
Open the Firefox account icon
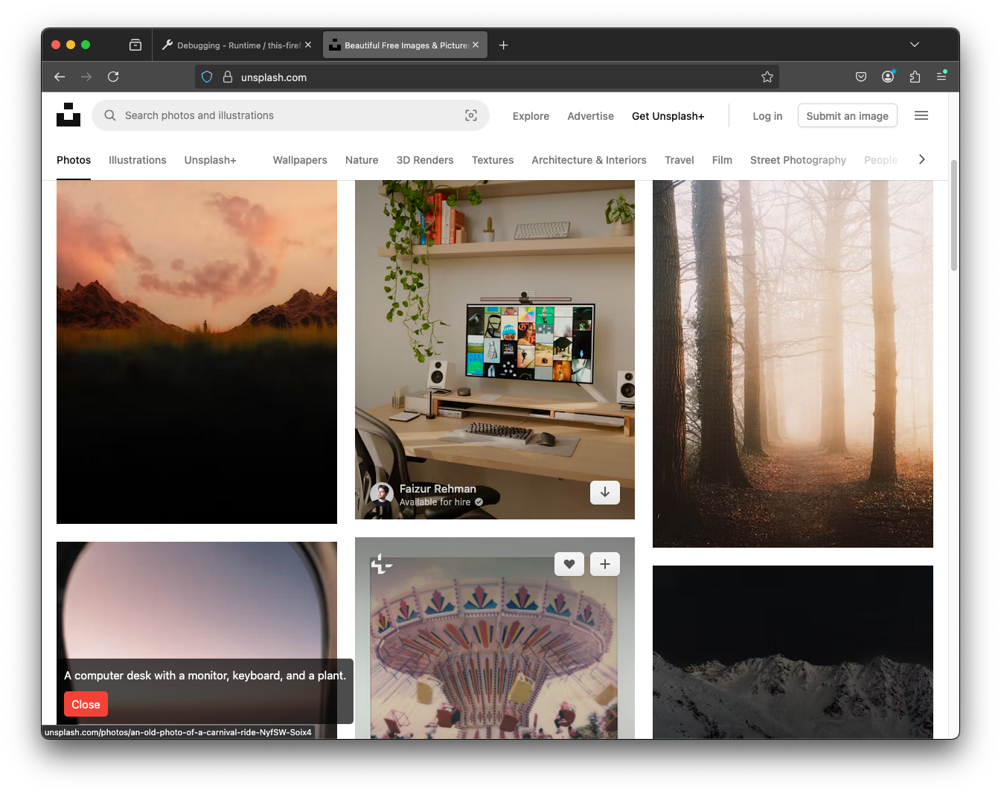point(888,77)
